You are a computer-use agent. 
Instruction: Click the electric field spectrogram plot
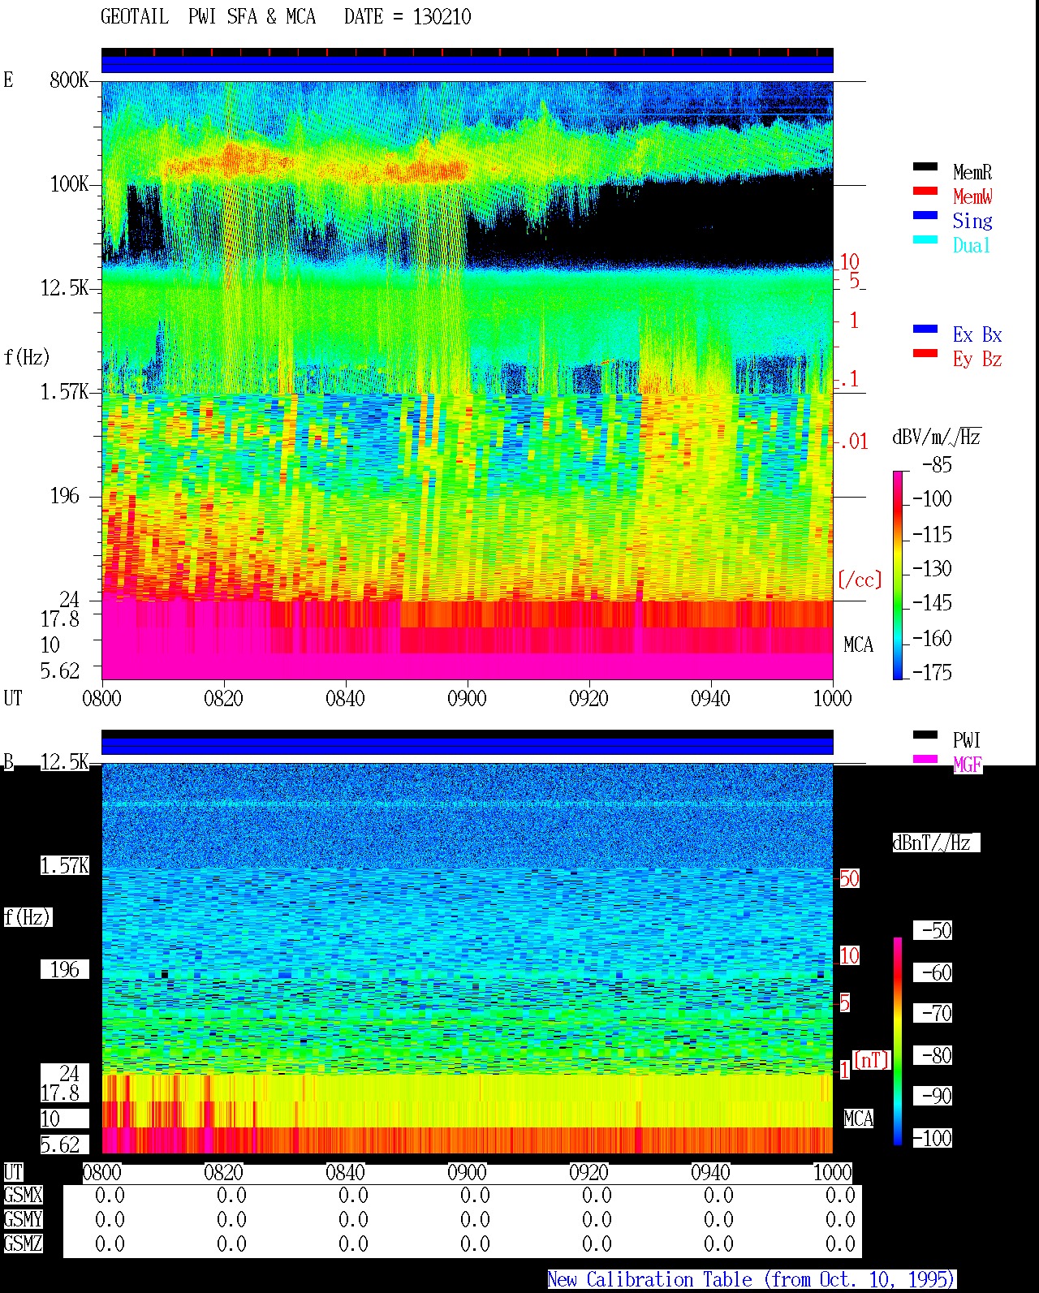pyautogui.click(x=468, y=380)
